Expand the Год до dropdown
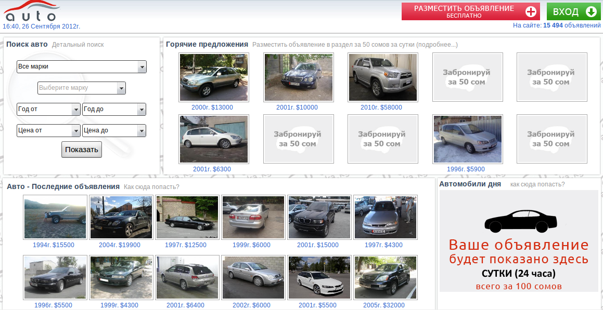Screen dimensions: 603x310 pos(114,109)
